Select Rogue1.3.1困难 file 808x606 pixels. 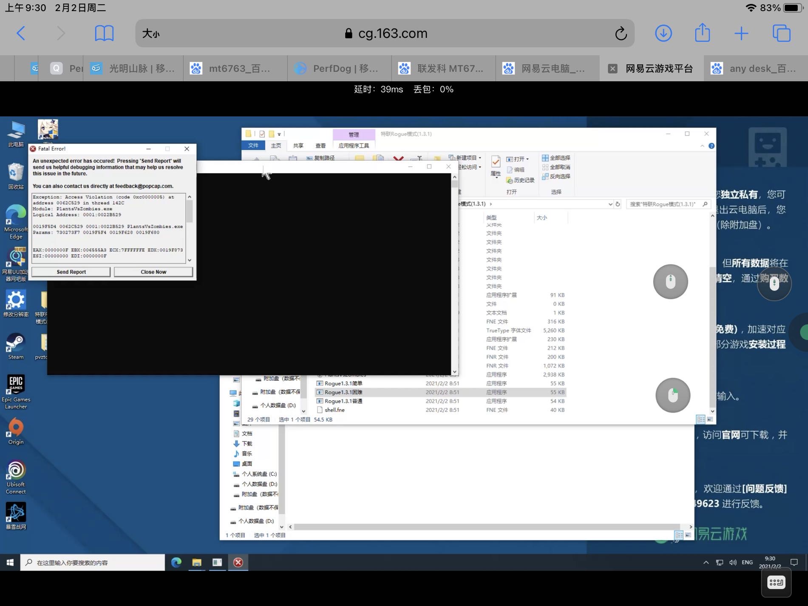(440, 392)
